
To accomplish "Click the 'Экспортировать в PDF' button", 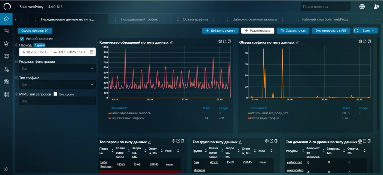I will coord(330,31).
